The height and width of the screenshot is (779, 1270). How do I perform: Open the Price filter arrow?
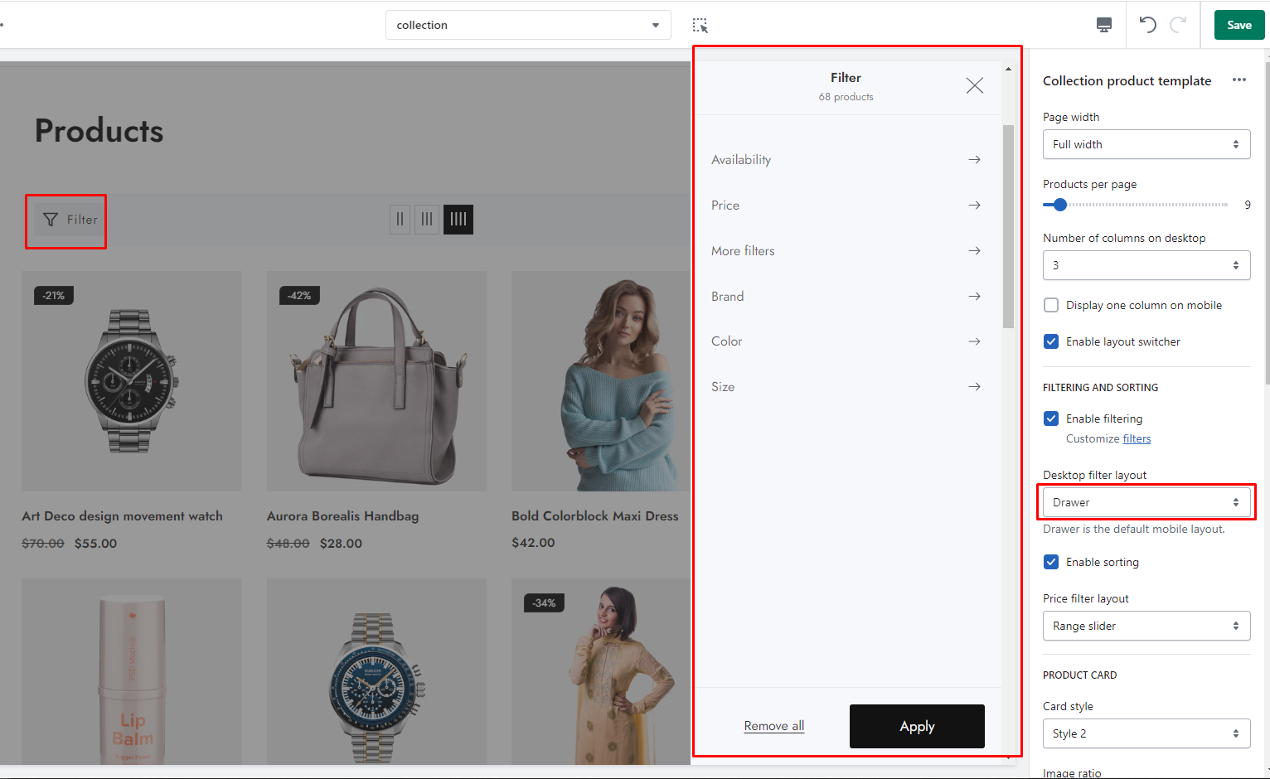click(975, 205)
